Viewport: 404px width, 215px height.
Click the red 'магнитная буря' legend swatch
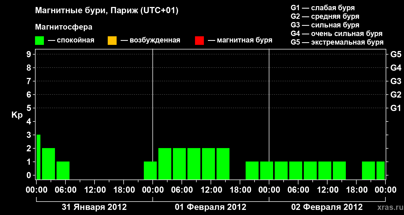(199, 41)
